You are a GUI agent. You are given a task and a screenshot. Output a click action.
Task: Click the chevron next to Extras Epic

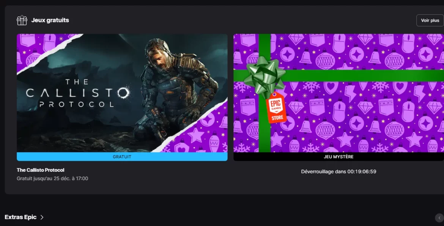[x=41, y=217]
